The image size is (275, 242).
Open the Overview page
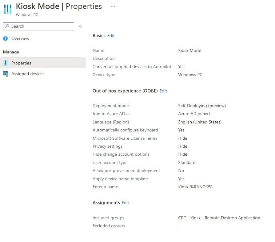[x=20, y=38]
